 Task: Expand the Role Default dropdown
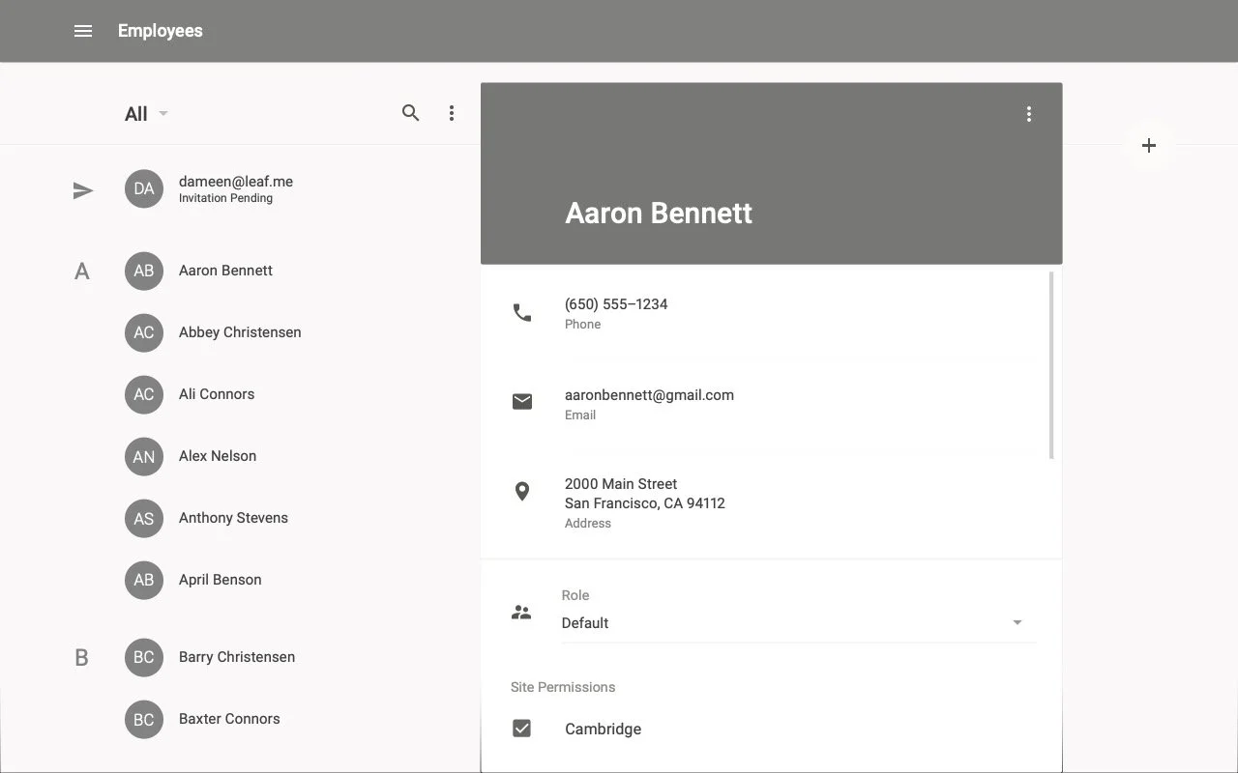1017,622
